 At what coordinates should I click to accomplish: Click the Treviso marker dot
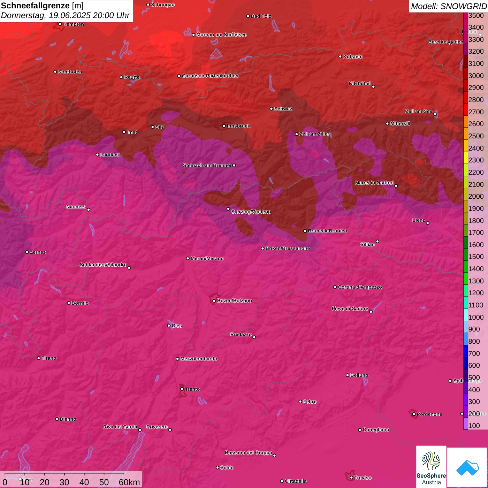click(x=352, y=478)
